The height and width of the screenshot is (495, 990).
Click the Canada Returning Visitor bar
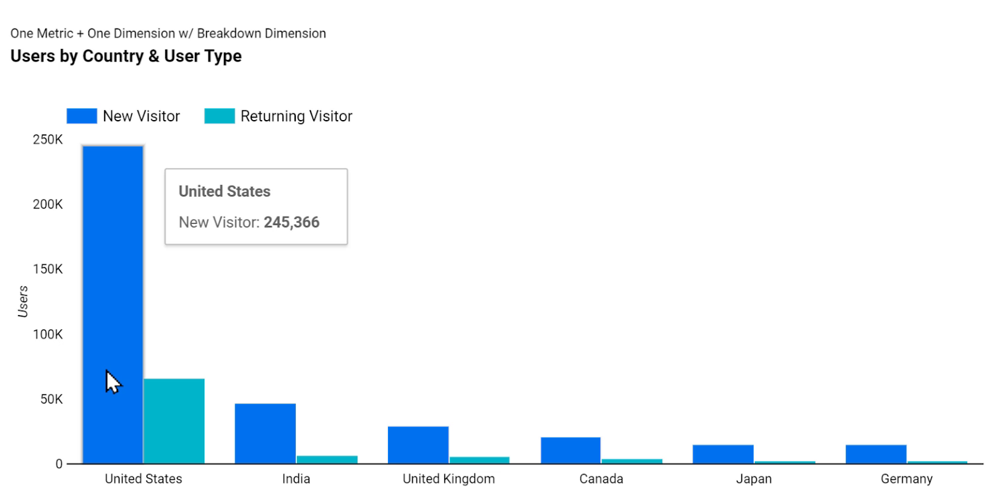click(632, 461)
